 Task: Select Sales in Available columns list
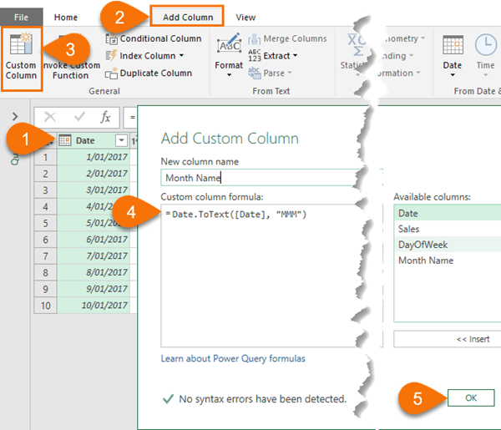click(x=448, y=229)
